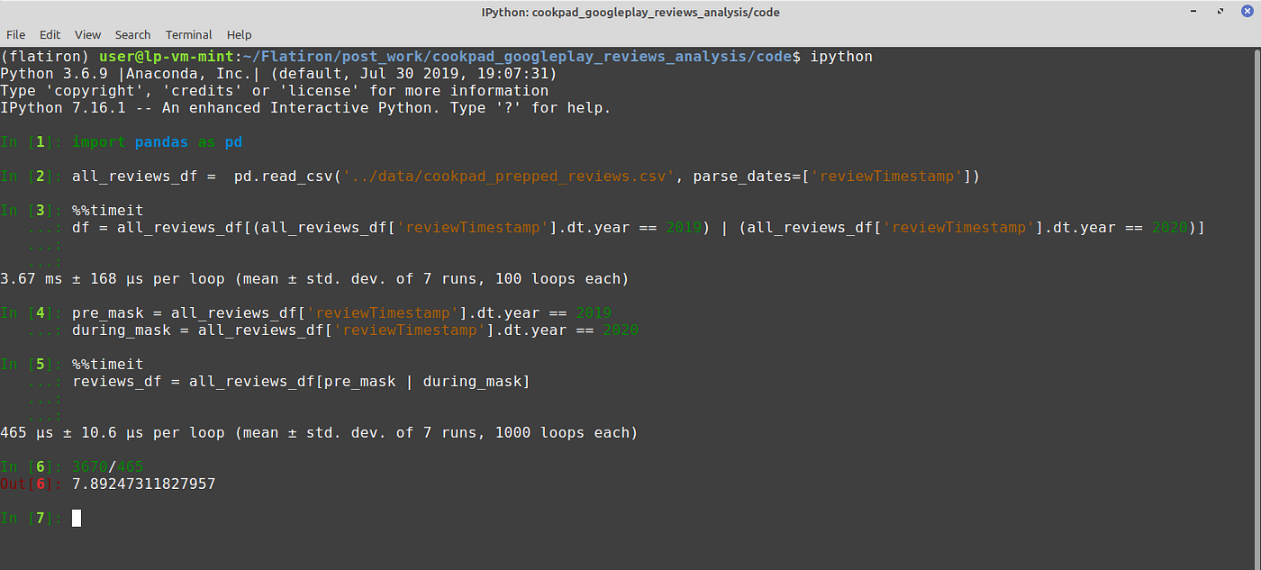Image resolution: width=1261 pixels, height=570 pixels.
Task: Open the Help menu
Action: 239,34
